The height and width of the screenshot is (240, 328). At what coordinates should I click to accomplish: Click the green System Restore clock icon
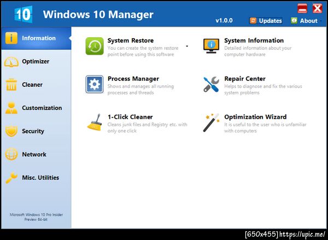click(95, 46)
